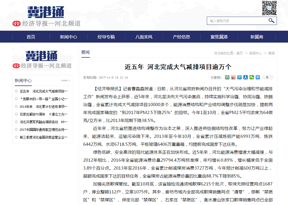
Task: Share article to Sina Weibo
Action: tap(233, 77)
